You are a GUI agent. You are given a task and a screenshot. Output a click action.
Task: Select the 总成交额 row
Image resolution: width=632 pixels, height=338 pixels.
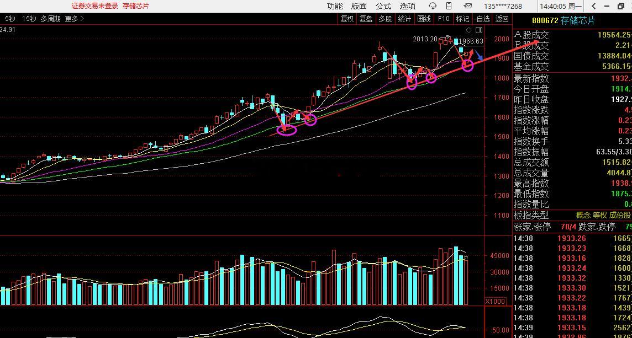pyautogui.click(x=572, y=162)
